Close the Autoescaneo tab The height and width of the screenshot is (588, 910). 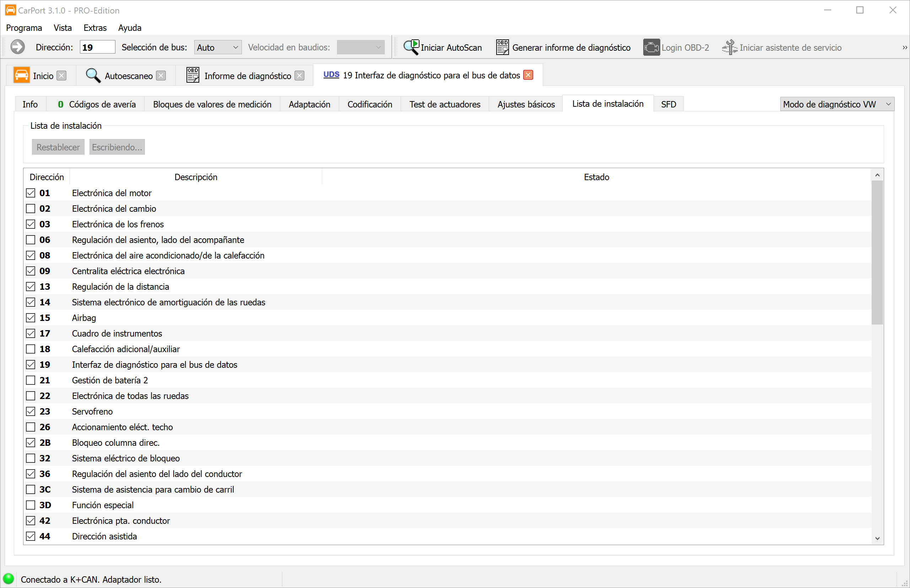pos(161,76)
